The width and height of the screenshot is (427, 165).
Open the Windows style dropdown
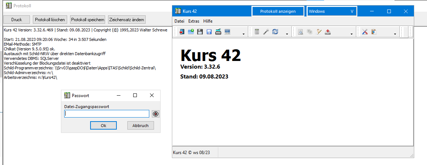click(332, 11)
